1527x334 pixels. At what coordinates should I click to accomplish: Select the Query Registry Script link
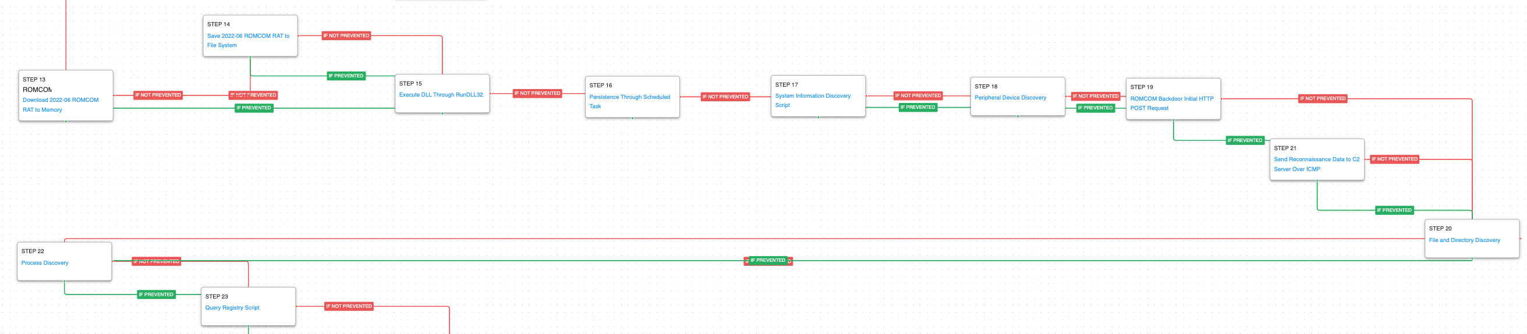pos(232,308)
